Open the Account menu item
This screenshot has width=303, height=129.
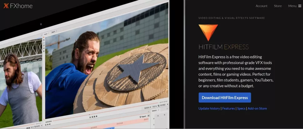coord(261,6)
